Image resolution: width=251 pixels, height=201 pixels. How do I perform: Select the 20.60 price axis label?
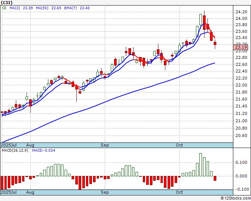[x=241, y=135]
